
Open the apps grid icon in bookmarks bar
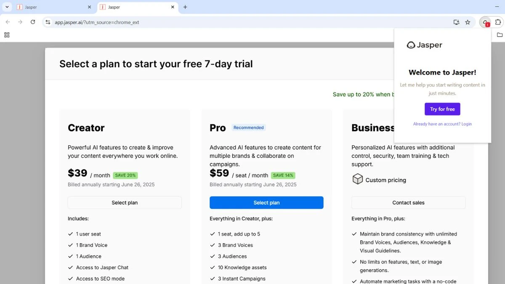click(7, 35)
